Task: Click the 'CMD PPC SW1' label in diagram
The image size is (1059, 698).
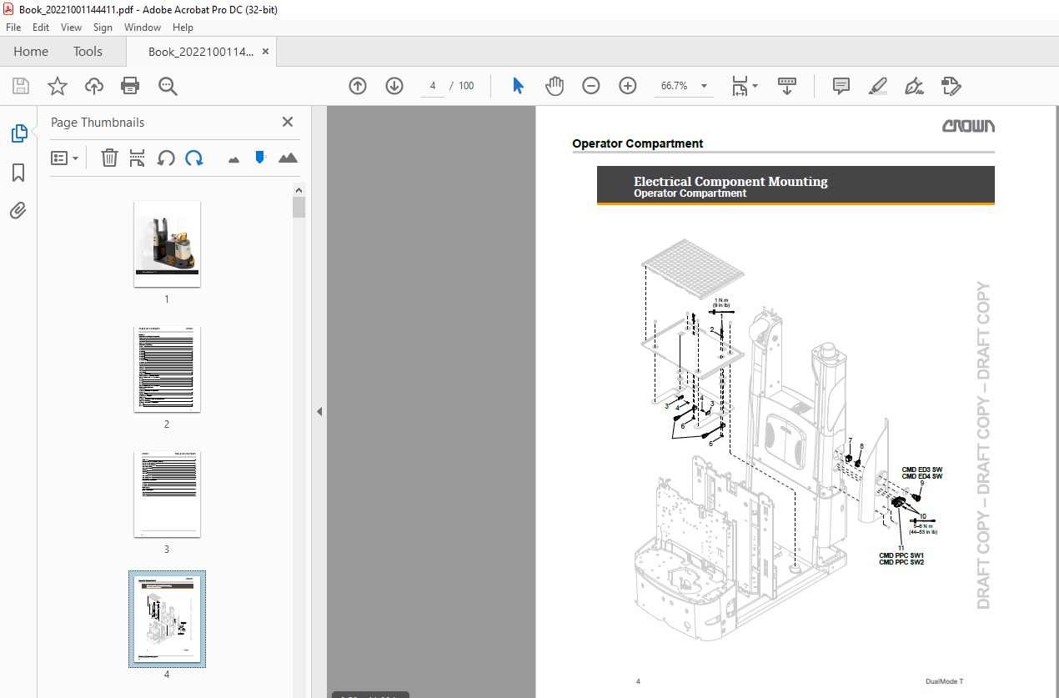Action: tap(901, 555)
